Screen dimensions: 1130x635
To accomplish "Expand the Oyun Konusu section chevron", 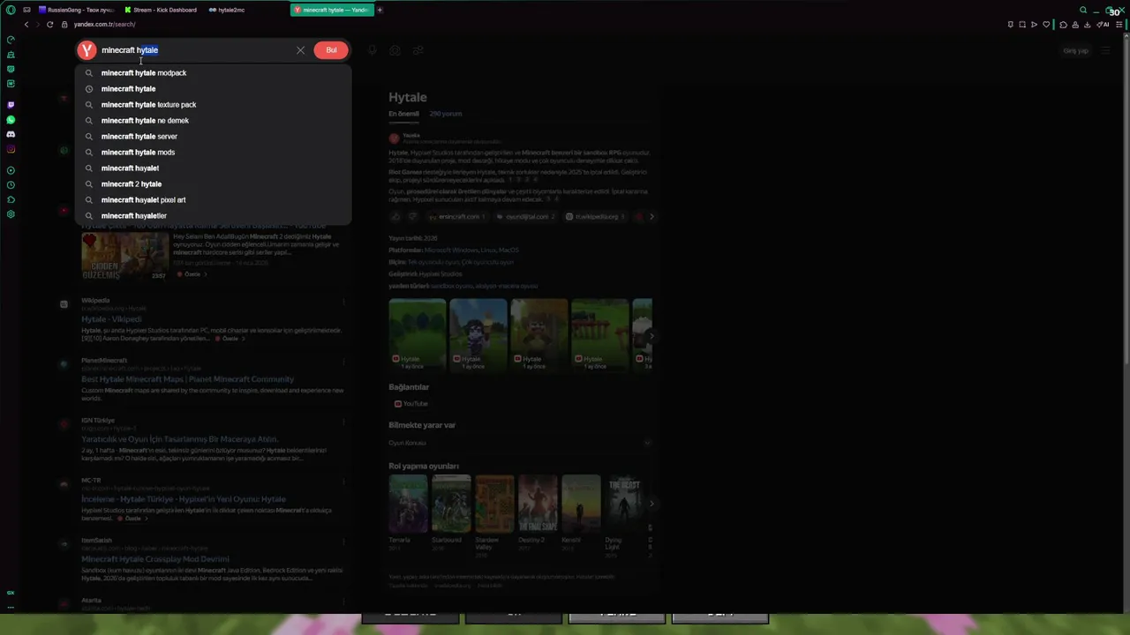I will [647, 443].
